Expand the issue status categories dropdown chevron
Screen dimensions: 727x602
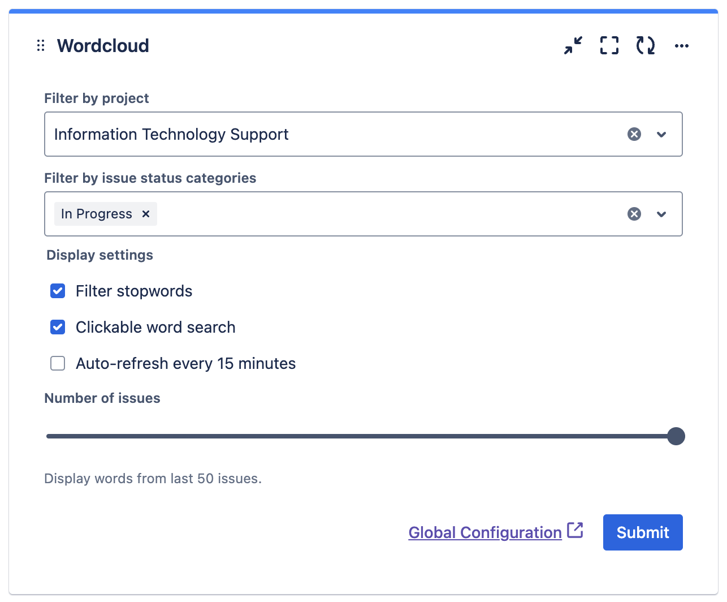[x=661, y=214]
